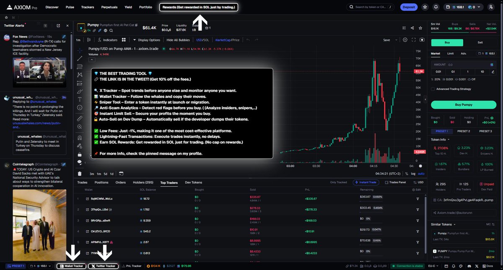The height and width of the screenshot is (270, 503).
Task: Toggle log scale on the chart
Action: 414,173
